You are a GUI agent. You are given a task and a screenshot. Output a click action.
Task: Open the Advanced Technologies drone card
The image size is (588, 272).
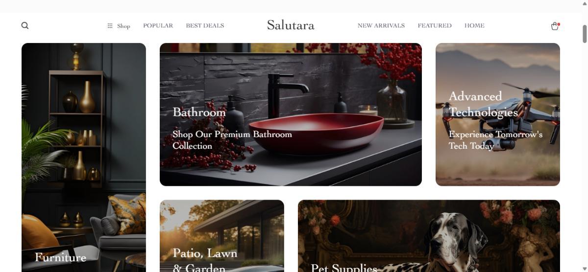click(498, 114)
